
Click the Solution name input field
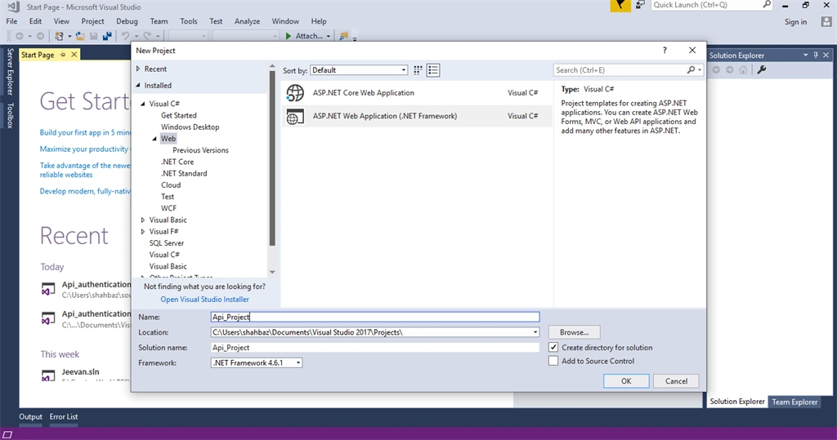pos(375,347)
